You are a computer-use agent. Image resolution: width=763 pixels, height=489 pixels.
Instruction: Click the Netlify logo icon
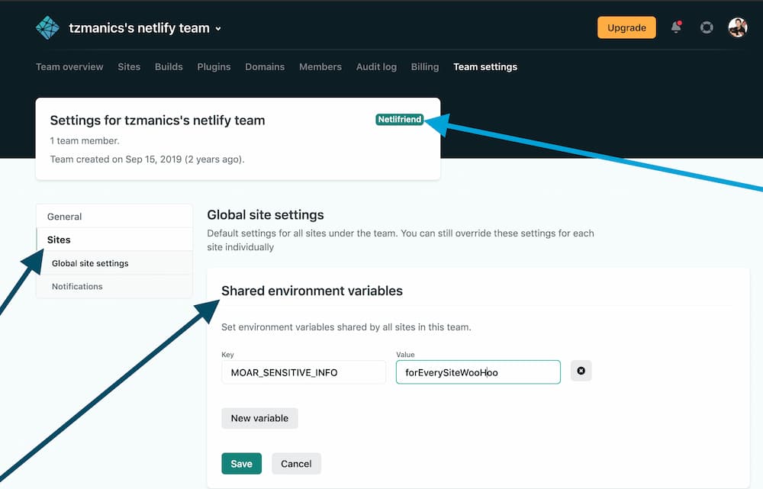click(47, 27)
